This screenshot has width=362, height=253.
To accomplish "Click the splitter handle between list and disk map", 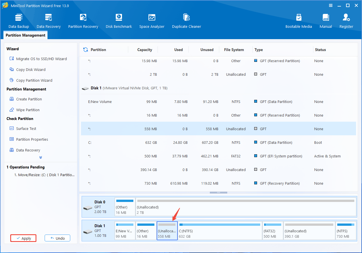I will (218, 192).
